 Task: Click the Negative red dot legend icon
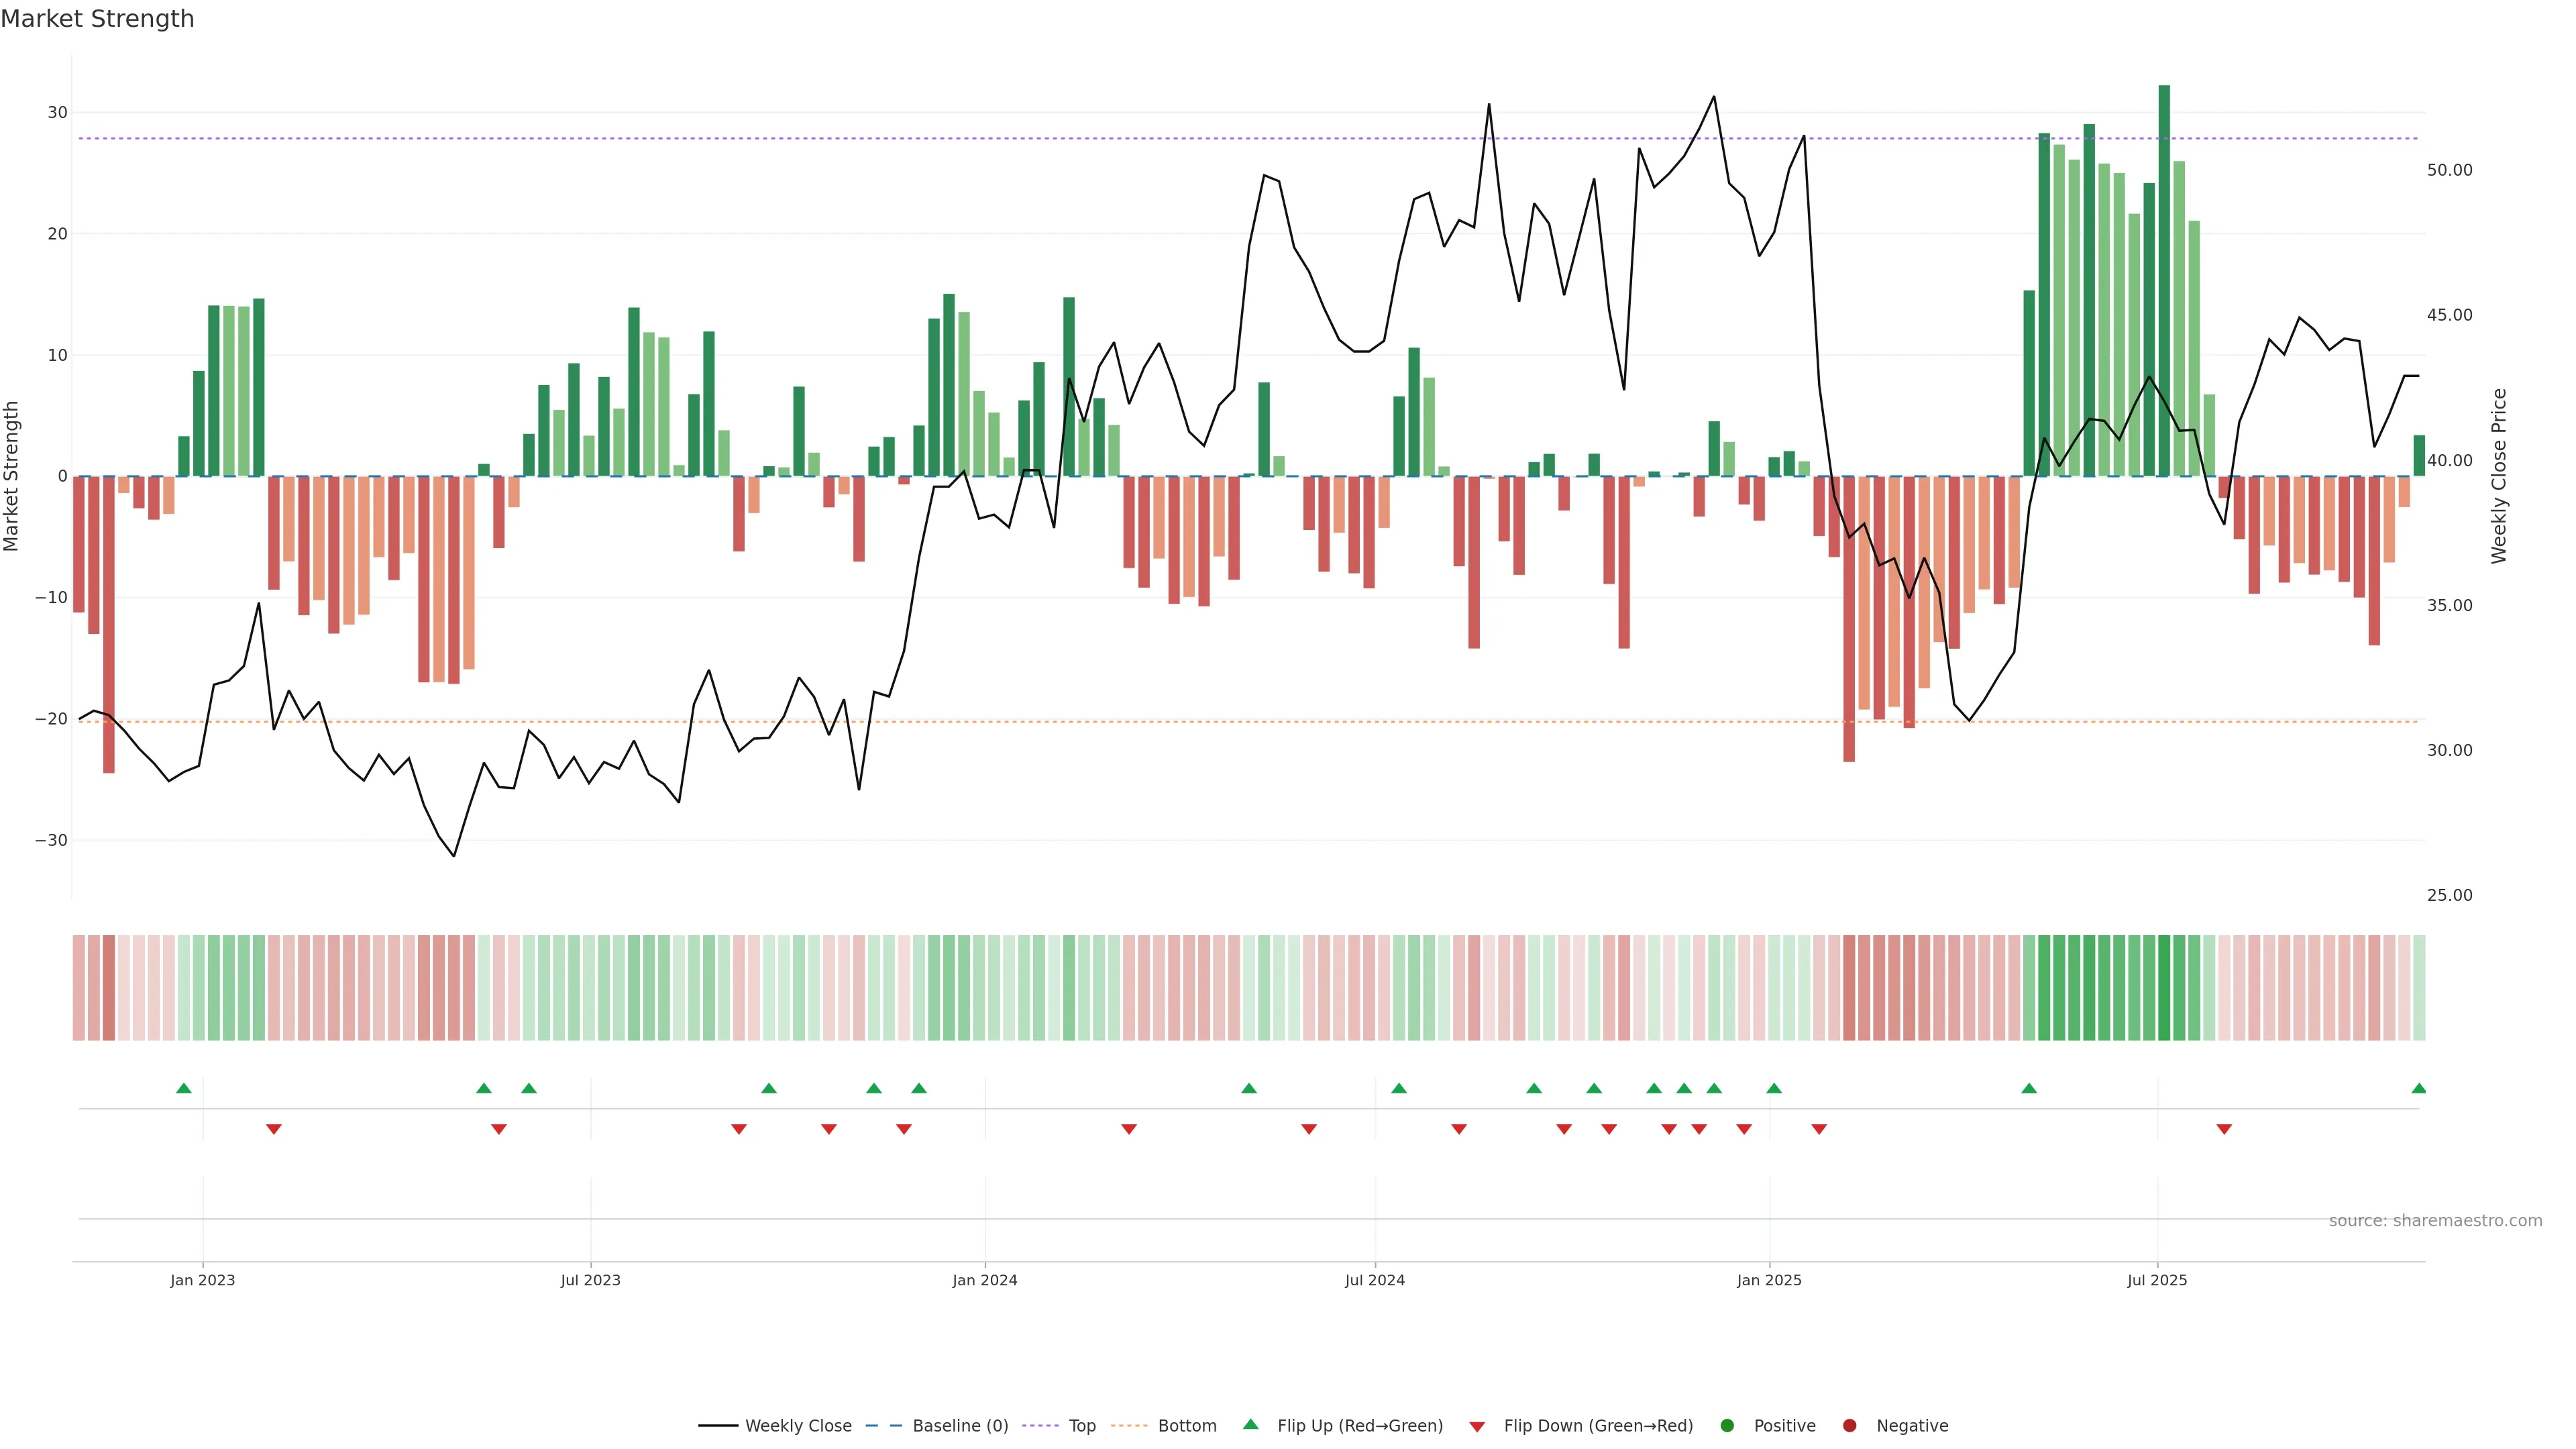click(1849, 1425)
